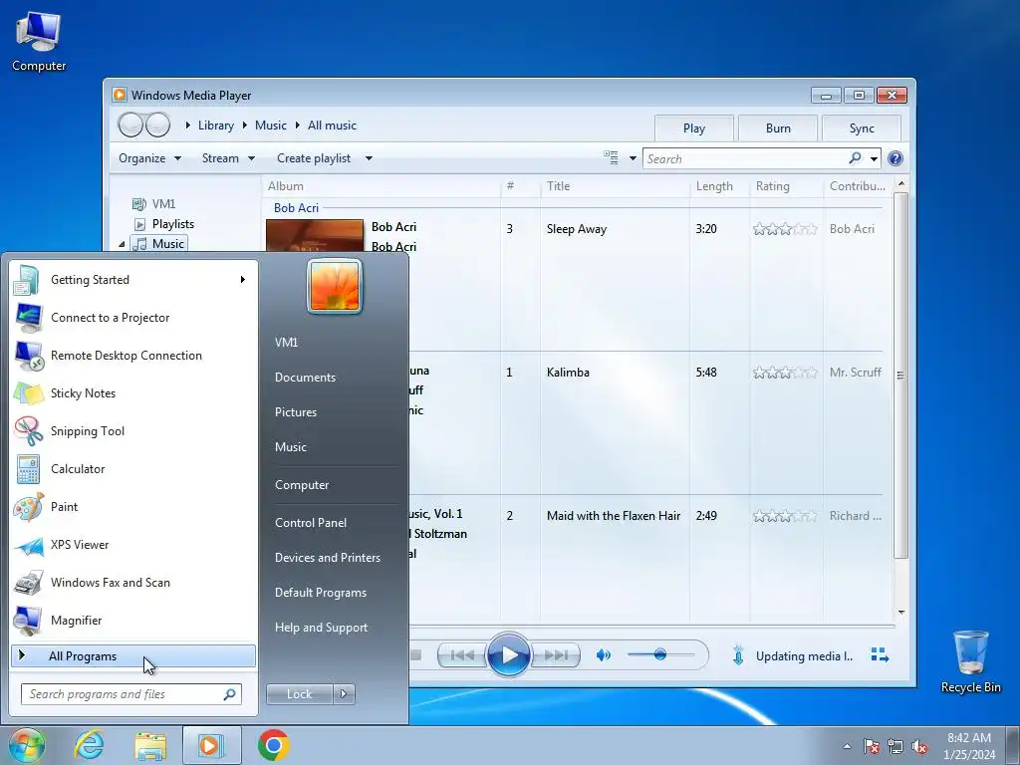Open Getting Started from Start menu
Image resolution: width=1020 pixels, height=765 pixels.
click(132, 280)
